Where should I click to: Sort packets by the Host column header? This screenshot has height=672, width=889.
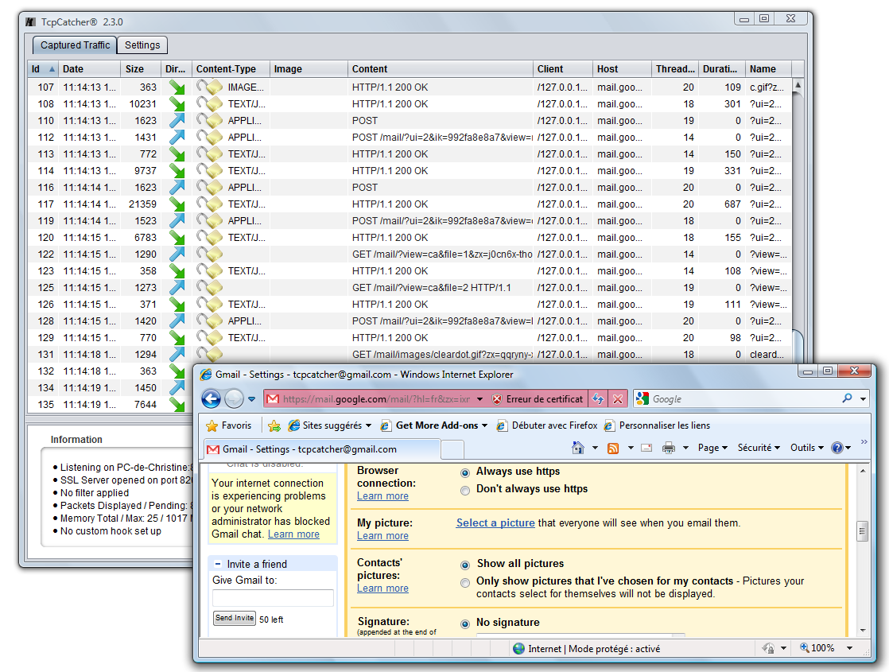pos(622,68)
